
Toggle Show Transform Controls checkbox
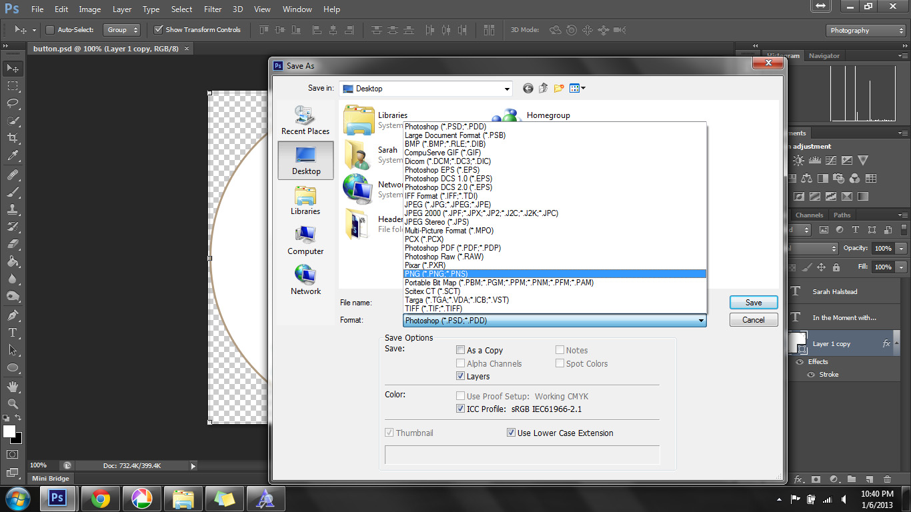click(x=158, y=30)
